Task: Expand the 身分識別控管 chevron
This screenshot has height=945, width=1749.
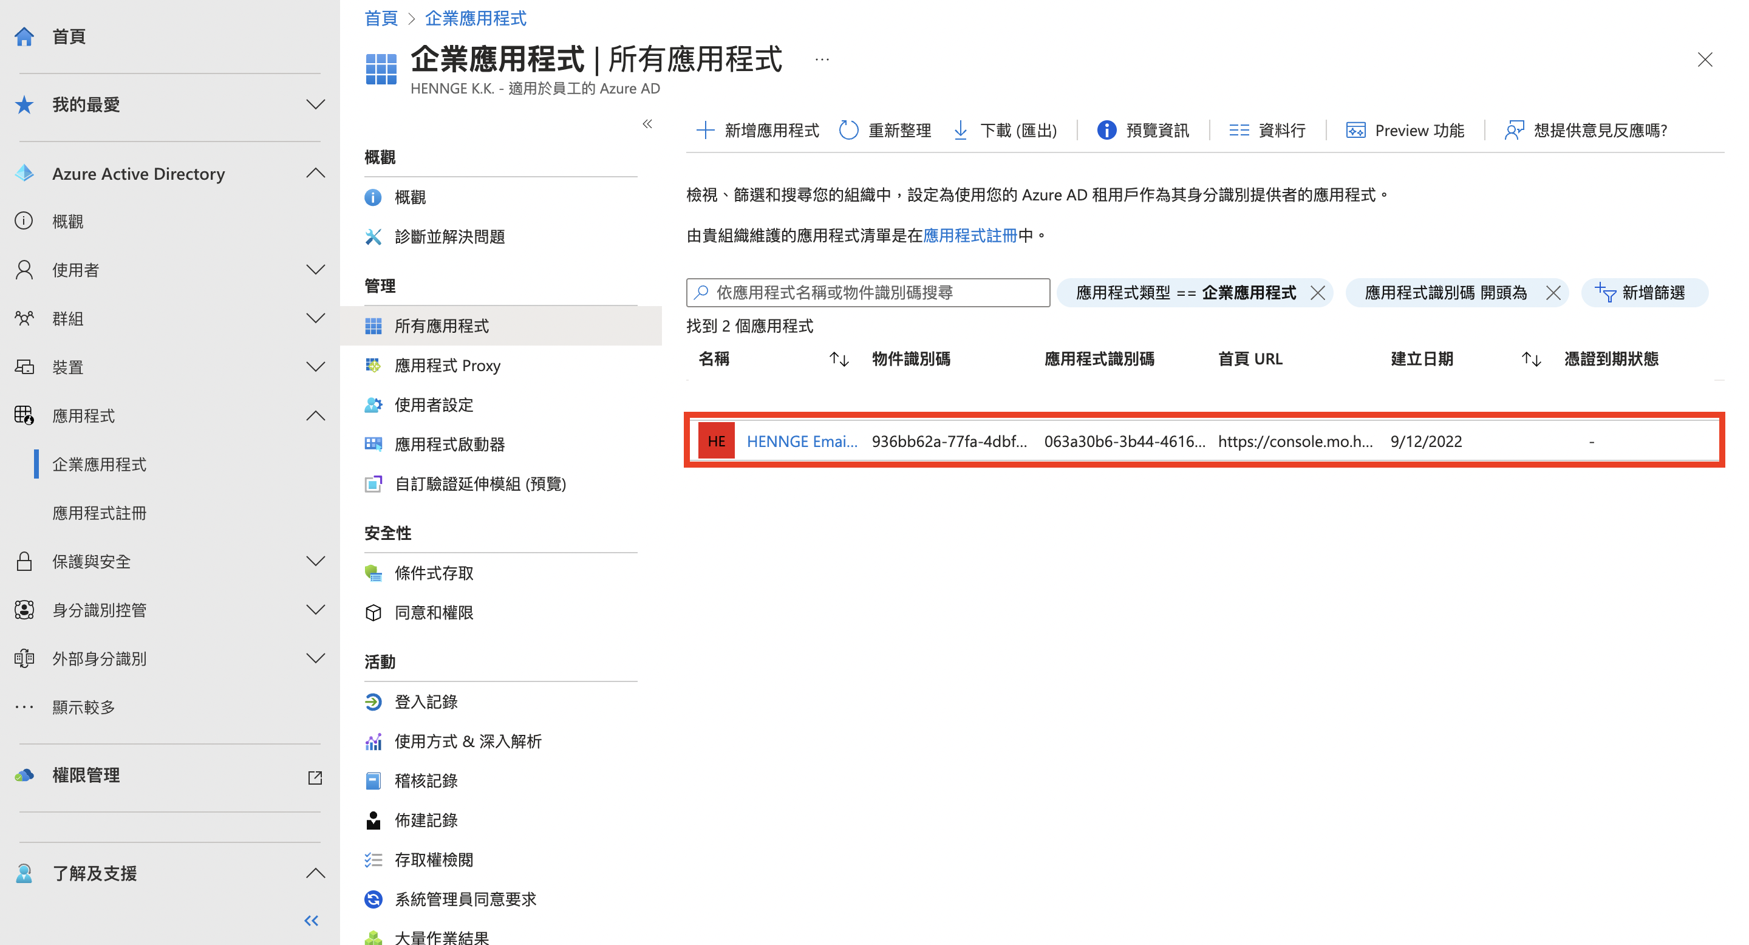Action: coord(315,610)
